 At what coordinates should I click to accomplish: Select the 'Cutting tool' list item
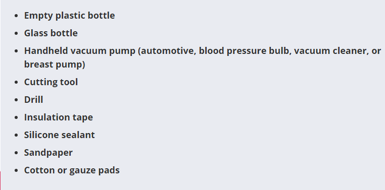point(51,82)
